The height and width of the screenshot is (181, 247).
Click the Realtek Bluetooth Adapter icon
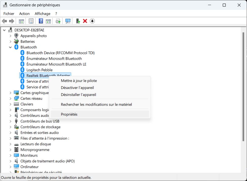(22, 75)
